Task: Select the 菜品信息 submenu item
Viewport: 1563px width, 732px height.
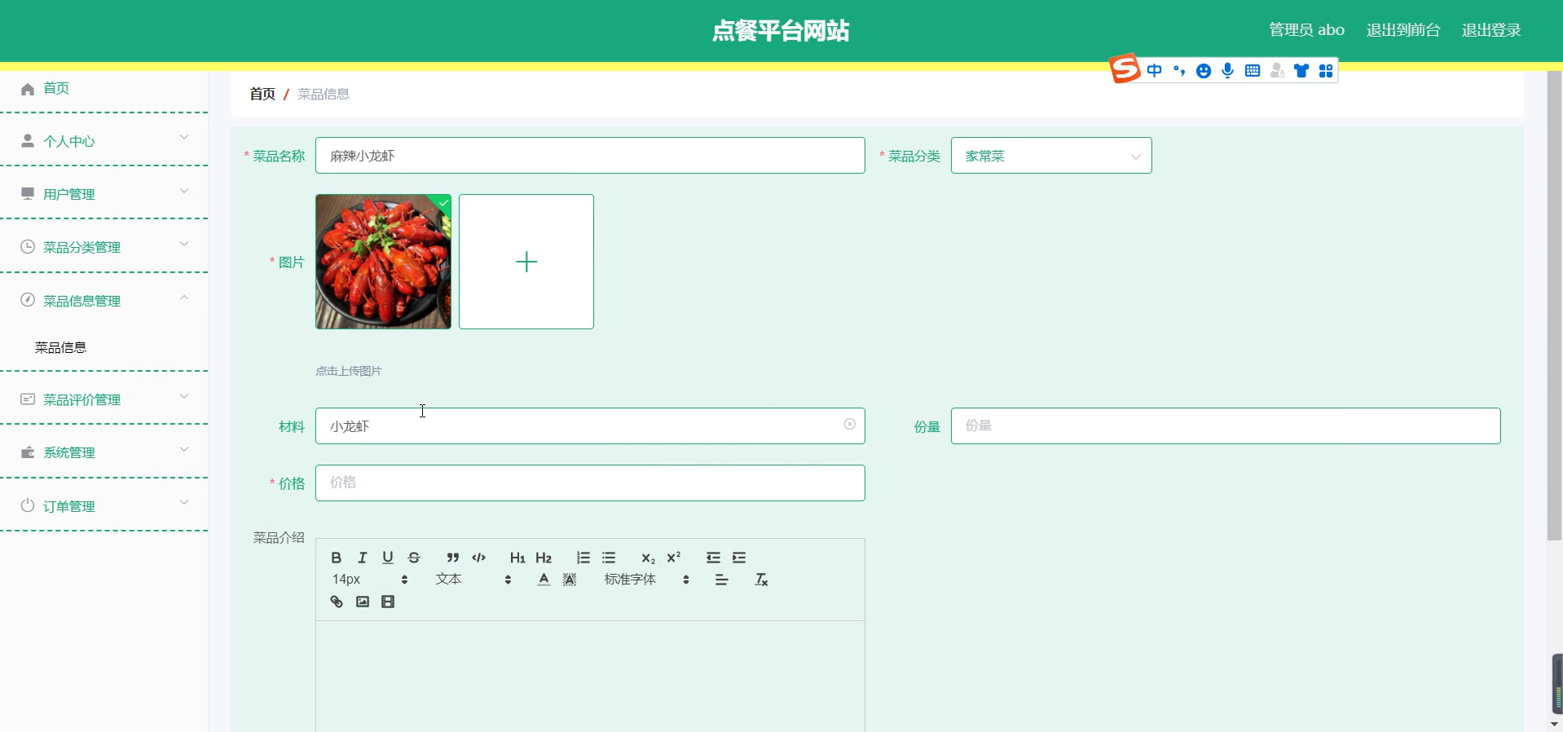Action: tap(60, 347)
